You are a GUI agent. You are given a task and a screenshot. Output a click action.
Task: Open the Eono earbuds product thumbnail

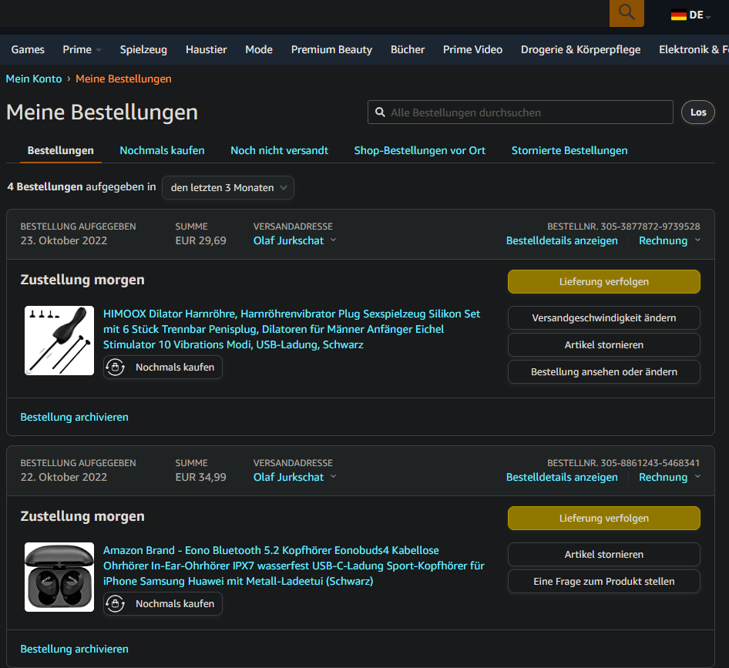[x=59, y=577]
